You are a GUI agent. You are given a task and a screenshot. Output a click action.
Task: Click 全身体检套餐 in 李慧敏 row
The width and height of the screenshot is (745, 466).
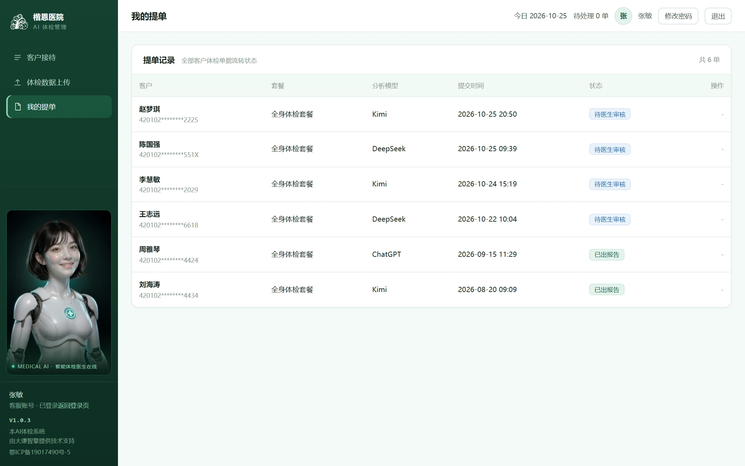pyautogui.click(x=292, y=184)
